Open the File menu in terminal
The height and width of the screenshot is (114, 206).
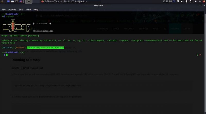point(4,9)
